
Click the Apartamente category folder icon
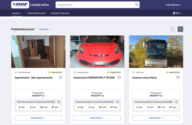(16, 73)
